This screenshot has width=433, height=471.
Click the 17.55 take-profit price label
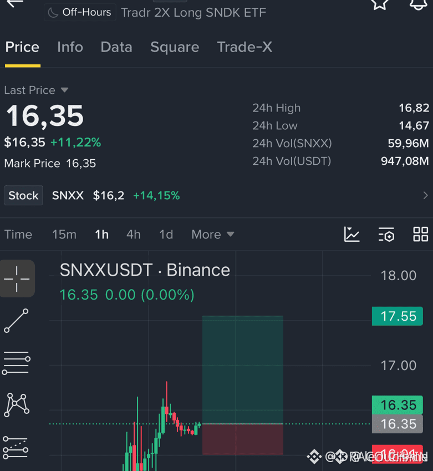(x=398, y=316)
